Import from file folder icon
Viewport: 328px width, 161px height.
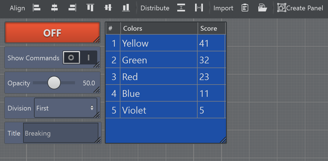[262, 8]
